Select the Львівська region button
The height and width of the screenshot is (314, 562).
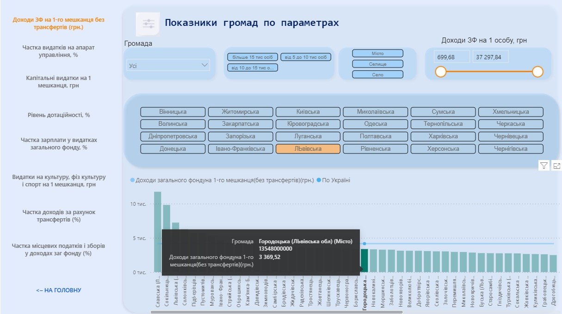click(x=308, y=149)
